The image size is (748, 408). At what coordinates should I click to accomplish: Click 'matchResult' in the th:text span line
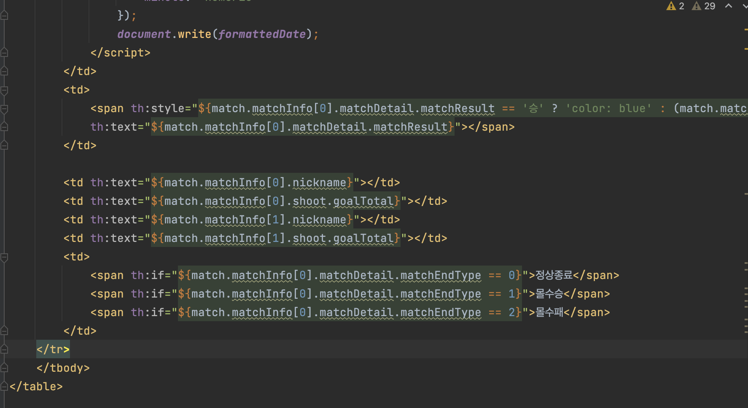point(410,127)
